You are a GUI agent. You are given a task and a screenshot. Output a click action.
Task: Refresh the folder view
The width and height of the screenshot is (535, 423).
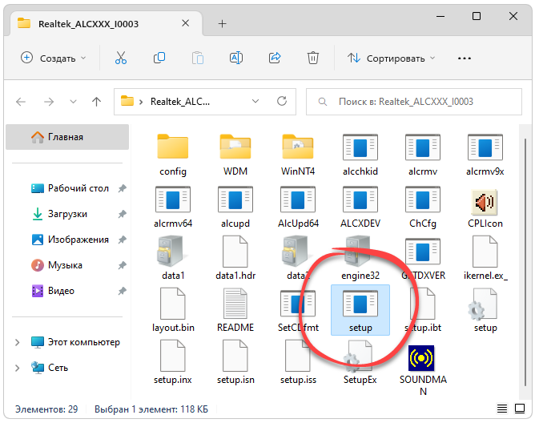(282, 101)
